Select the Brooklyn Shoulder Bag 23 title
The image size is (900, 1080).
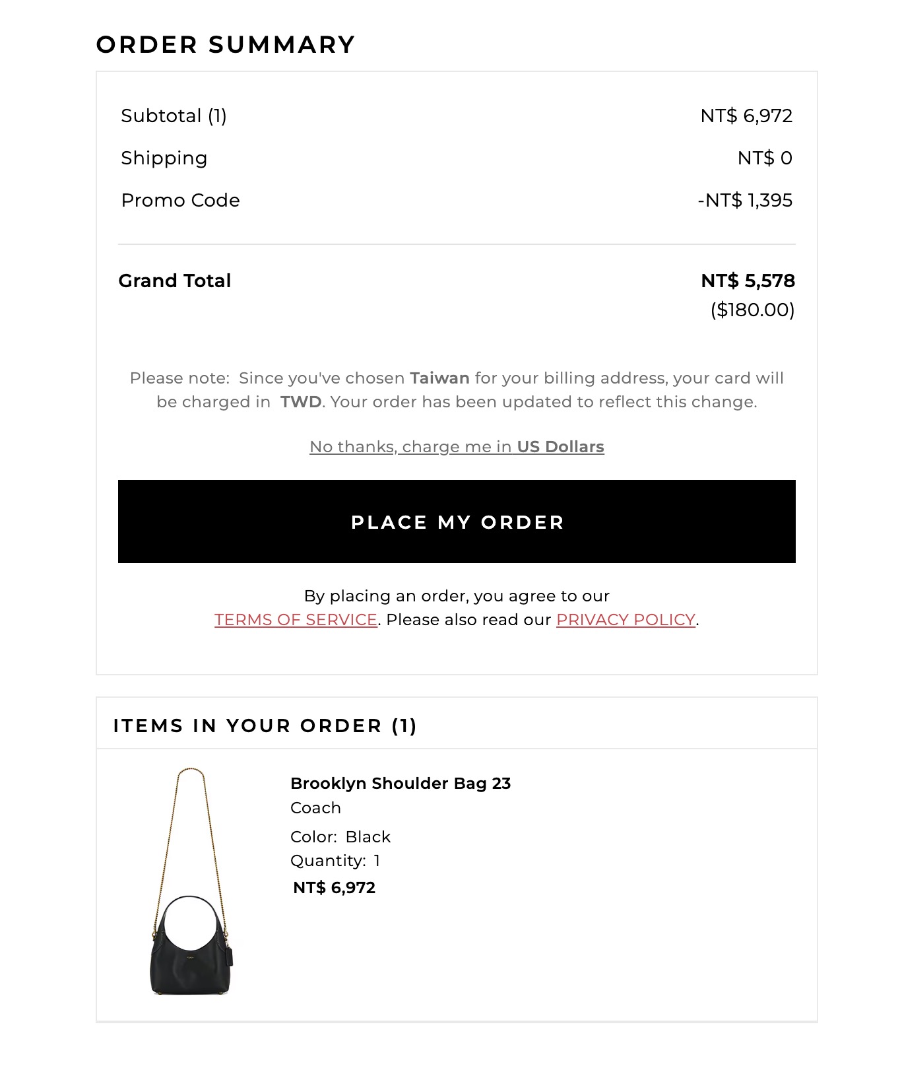point(401,784)
